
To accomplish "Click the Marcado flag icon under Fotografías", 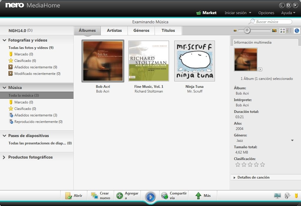I will (11, 54).
